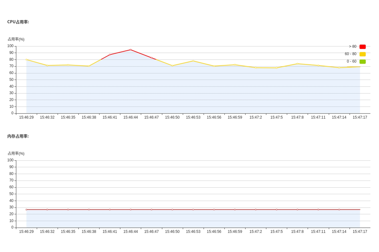Click the CPU data point at 15:47:8
This screenshot has height=252, width=379.
coord(297,64)
